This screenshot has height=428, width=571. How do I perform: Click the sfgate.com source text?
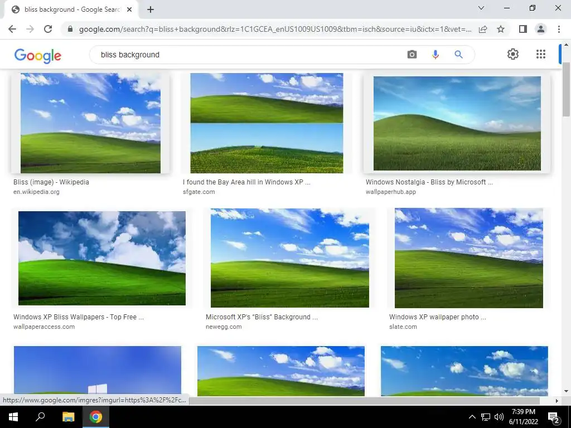click(199, 192)
